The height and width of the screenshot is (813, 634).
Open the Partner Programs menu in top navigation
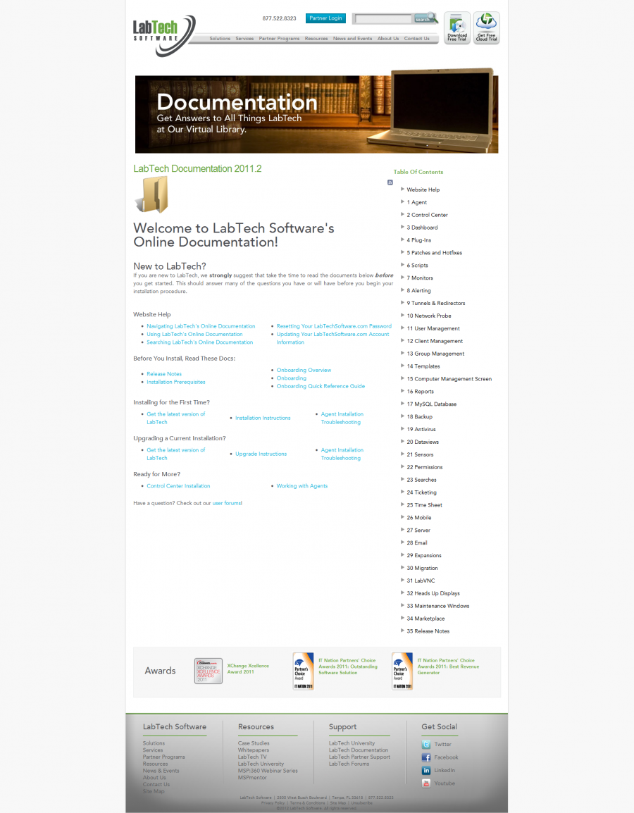pos(280,38)
